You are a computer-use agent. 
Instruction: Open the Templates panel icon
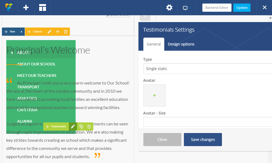pos(42,7)
